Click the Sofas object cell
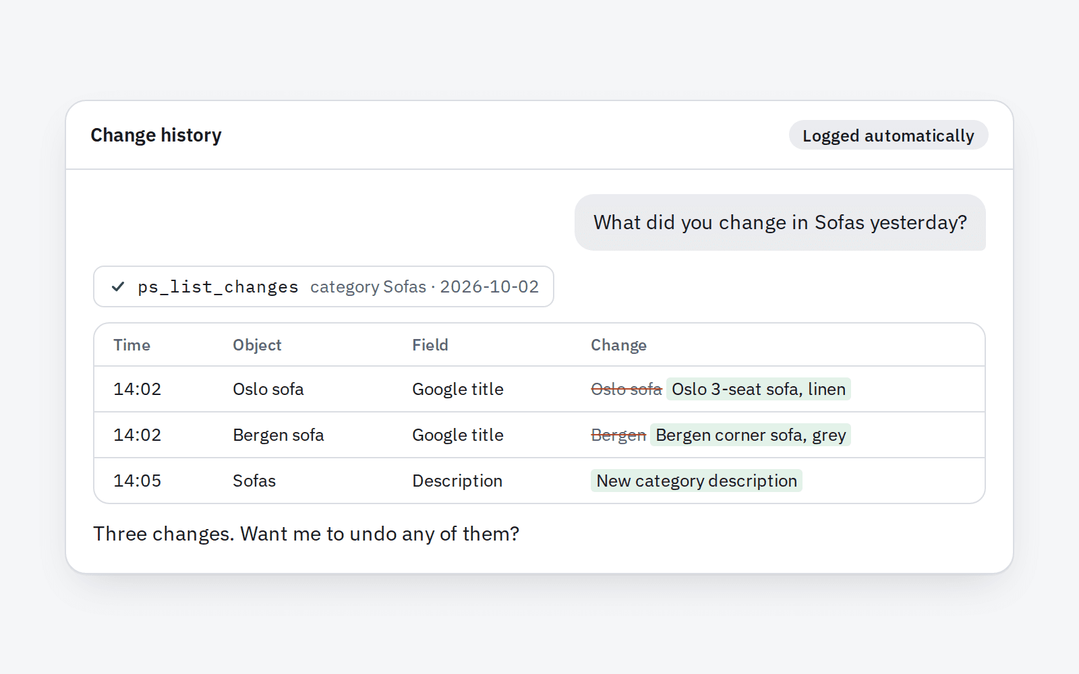This screenshot has width=1079, height=674. (x=254, y=481)
